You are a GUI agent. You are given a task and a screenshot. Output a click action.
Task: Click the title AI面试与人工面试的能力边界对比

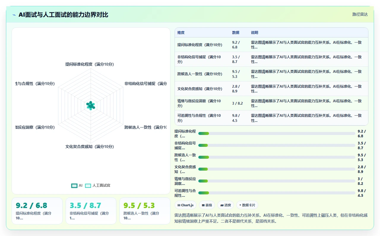(x=63, y=15)
